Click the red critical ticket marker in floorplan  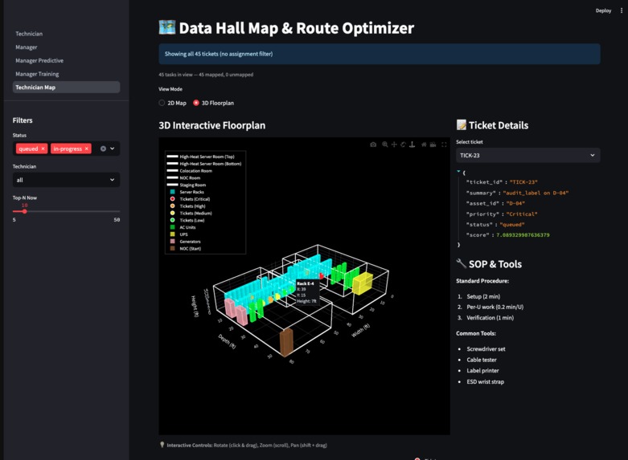(x=322, y=275)
